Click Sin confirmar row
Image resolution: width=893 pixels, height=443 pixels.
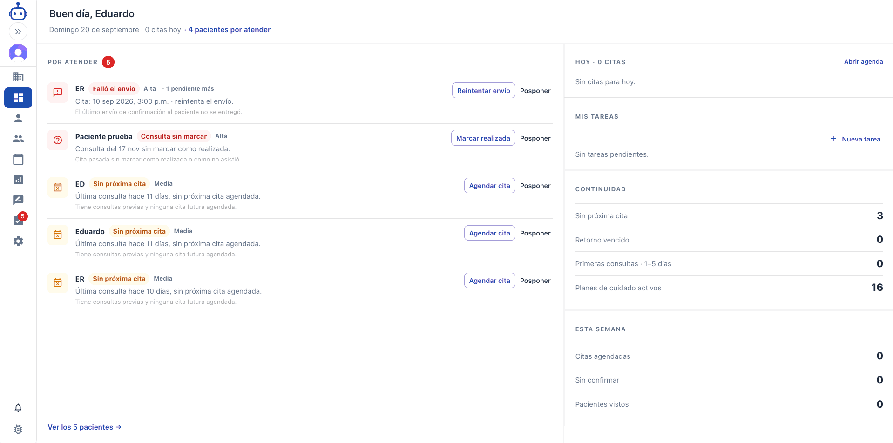(x=729, y=380)
